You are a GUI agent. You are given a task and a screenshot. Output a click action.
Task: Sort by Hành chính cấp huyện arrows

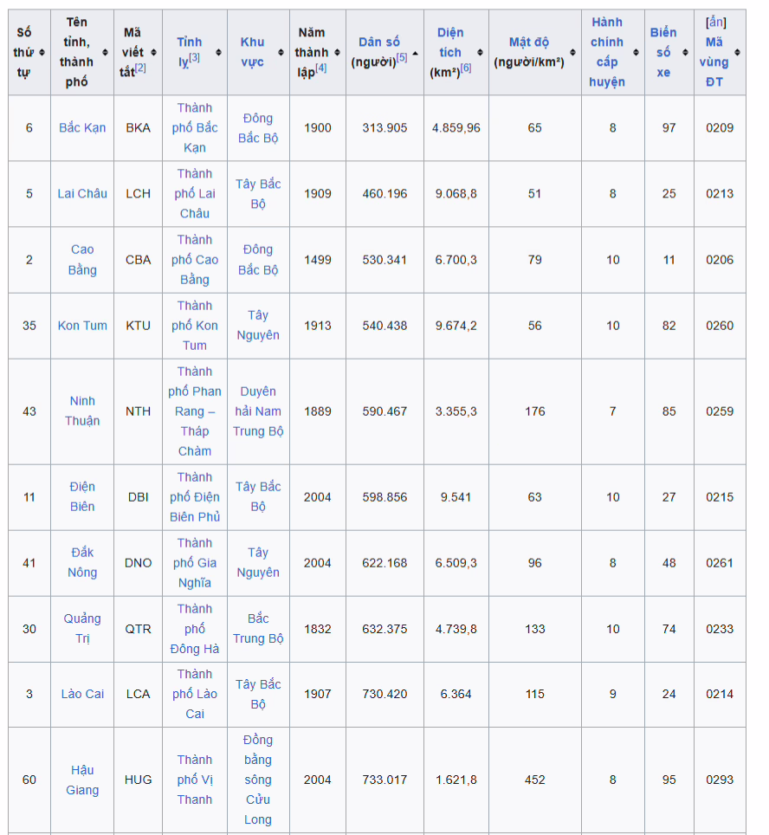[637, 52]
